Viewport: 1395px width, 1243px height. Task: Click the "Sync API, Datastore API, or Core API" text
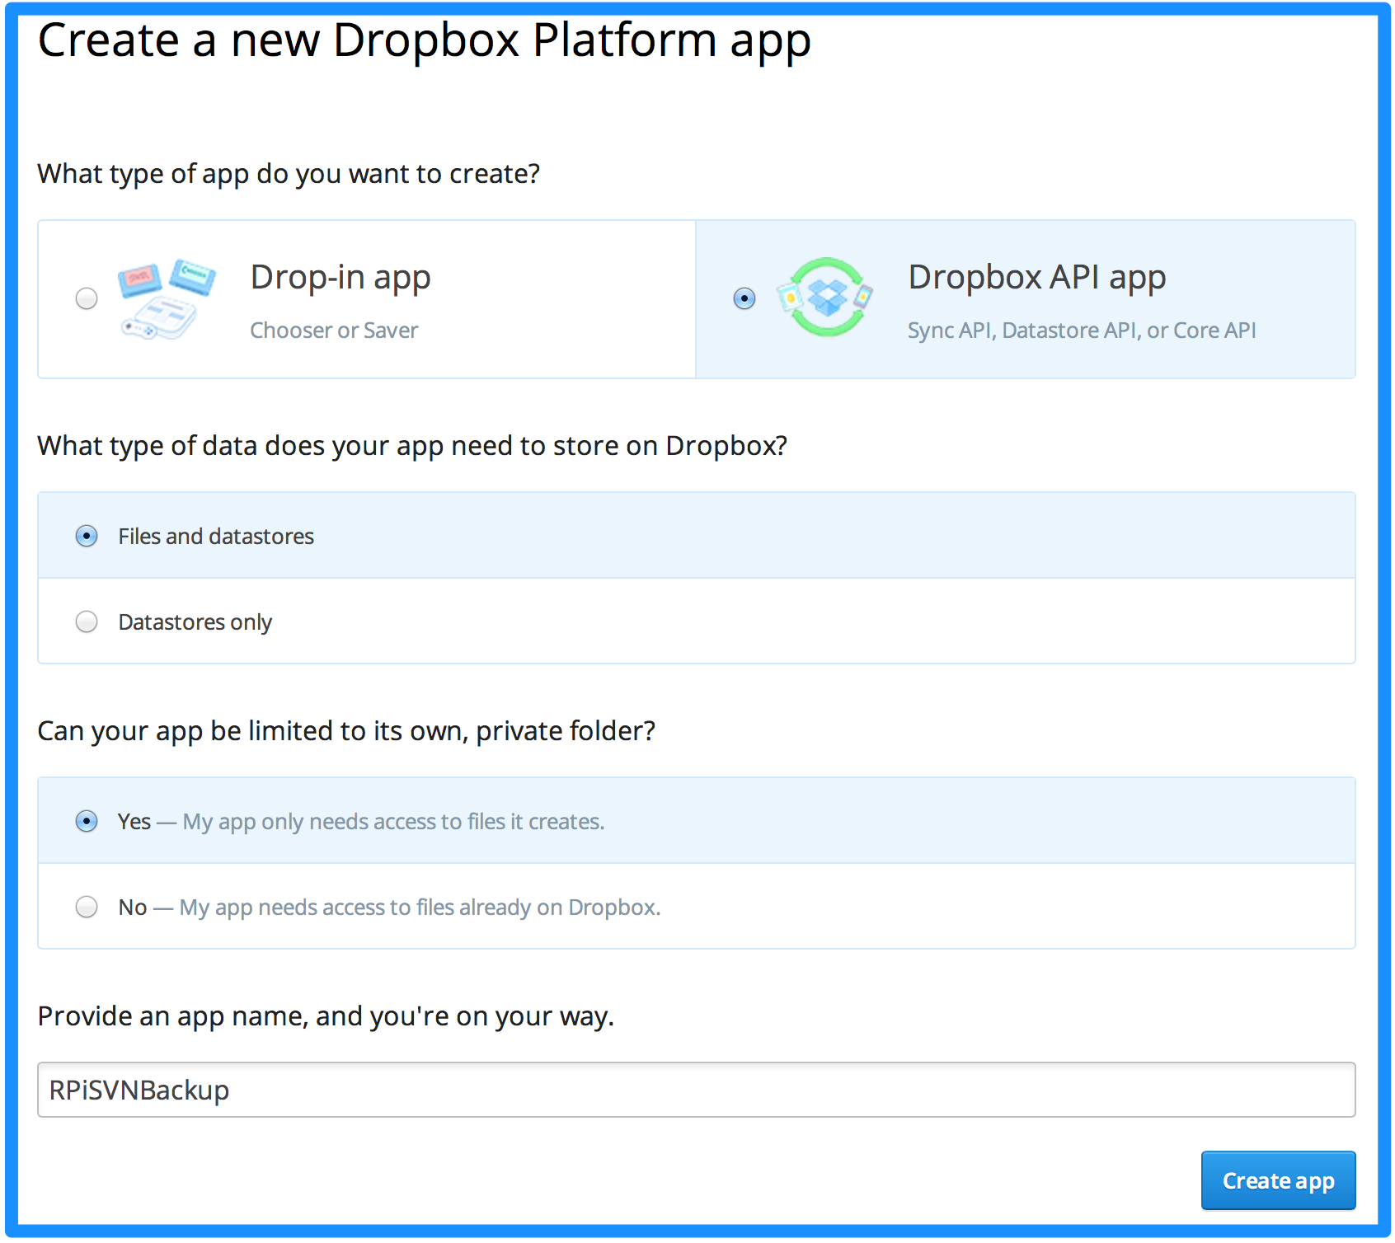point(1081,331)
